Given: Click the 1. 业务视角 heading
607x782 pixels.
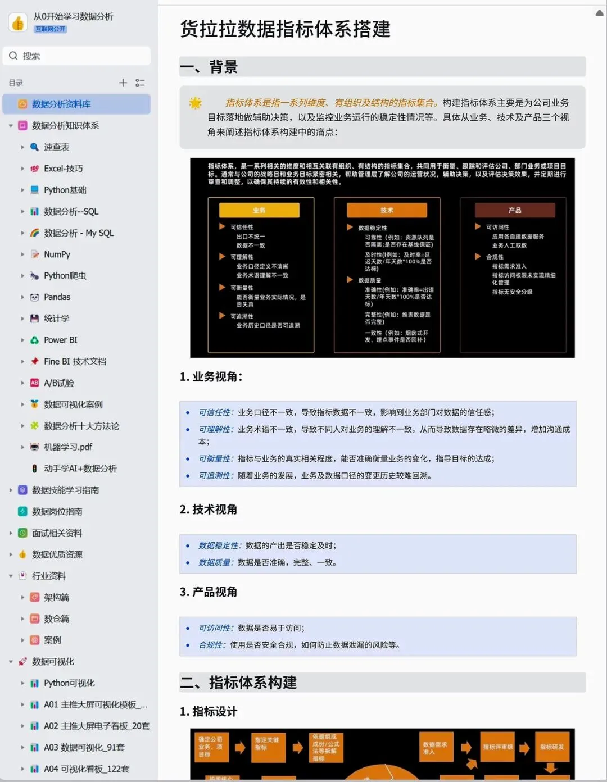Looking at the screenshot, I should (211, 377).
